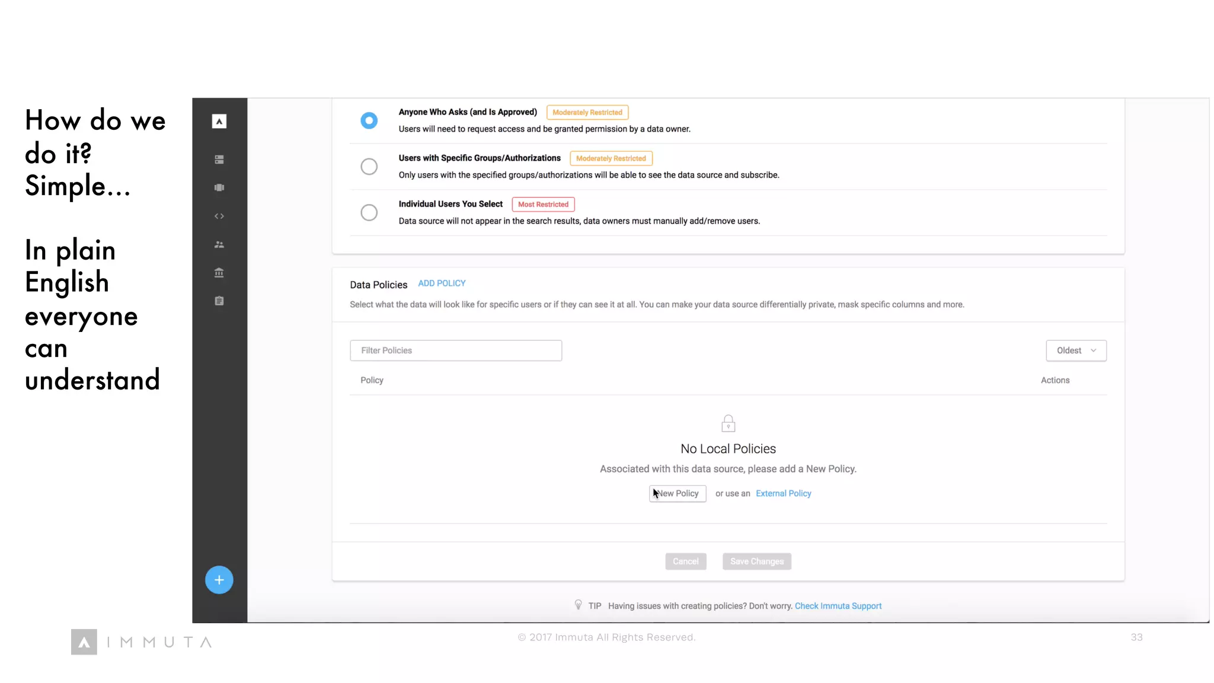Open the External Policy link

783,493
